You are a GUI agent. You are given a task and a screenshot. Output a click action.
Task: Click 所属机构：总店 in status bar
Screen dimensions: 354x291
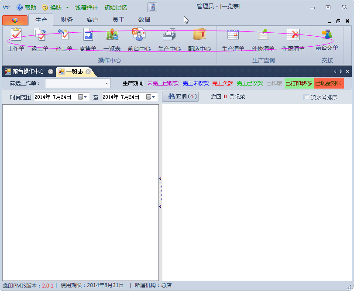tap(153, 285)
